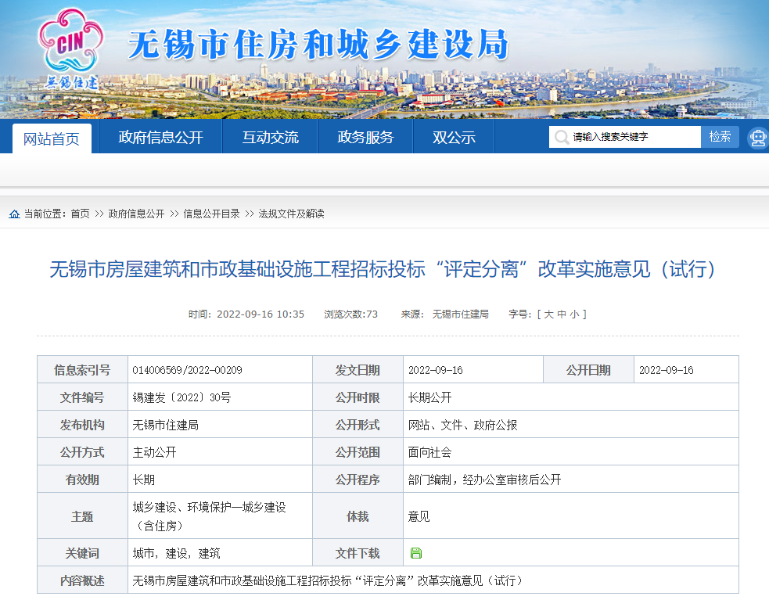Viewport: 769px width, 600px height.
Task: Open the chatbot assistant robot icon
Action: point(756,137)
